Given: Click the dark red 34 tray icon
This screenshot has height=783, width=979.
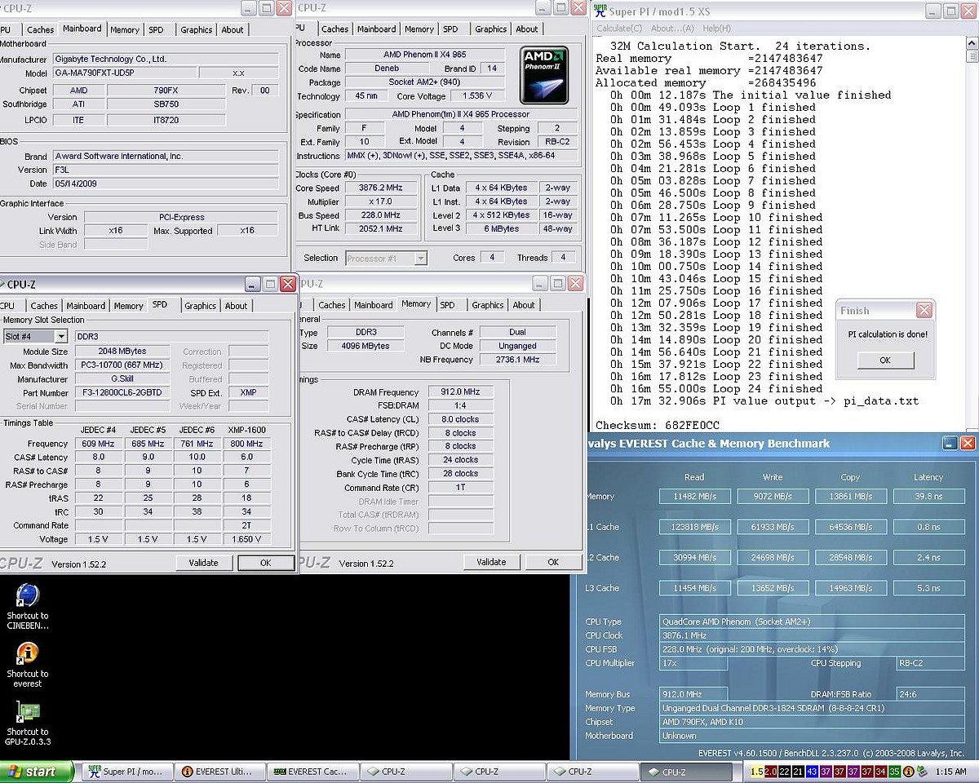Looking at the screenshot, I should [x=881, y=772].
